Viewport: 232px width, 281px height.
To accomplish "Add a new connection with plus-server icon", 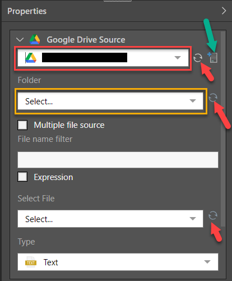I will tap(212, 57).
